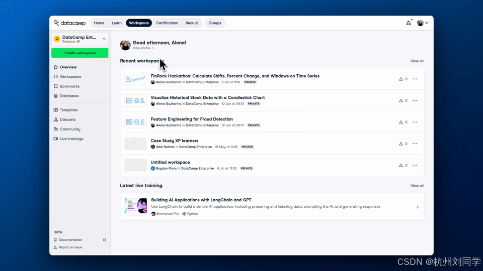Upvote the Untitled workspace
Viewport: 483px width, 271px height.
click(403, 165)
